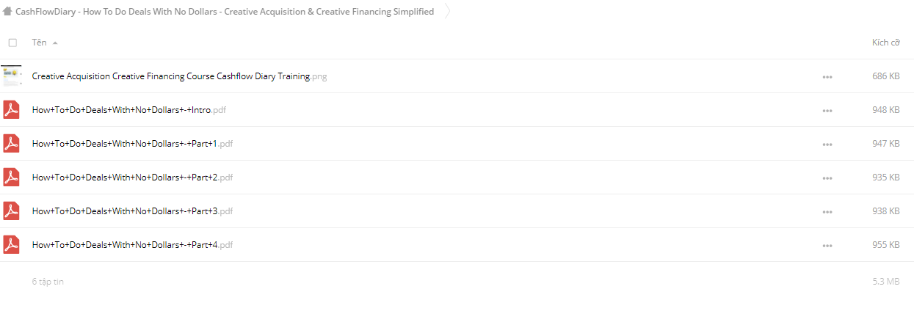Viewport: 914px width, 311px height.
Task: Open How+To+Do+Deals Part+2.pdf
Action: click(132, 178)
